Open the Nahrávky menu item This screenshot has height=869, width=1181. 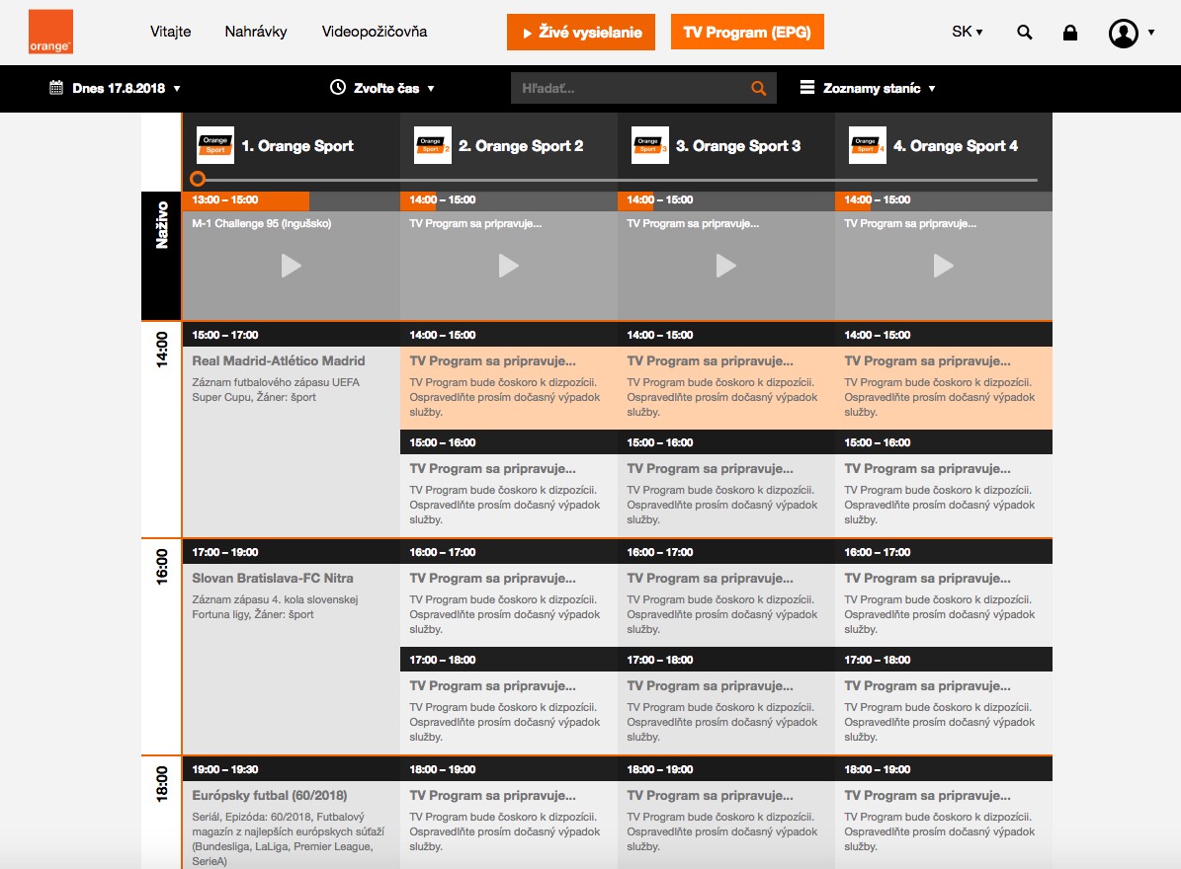[255, 32]
